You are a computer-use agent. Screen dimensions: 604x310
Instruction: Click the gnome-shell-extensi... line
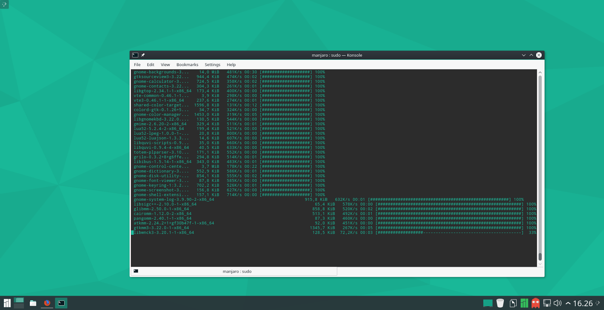[229, 195]
